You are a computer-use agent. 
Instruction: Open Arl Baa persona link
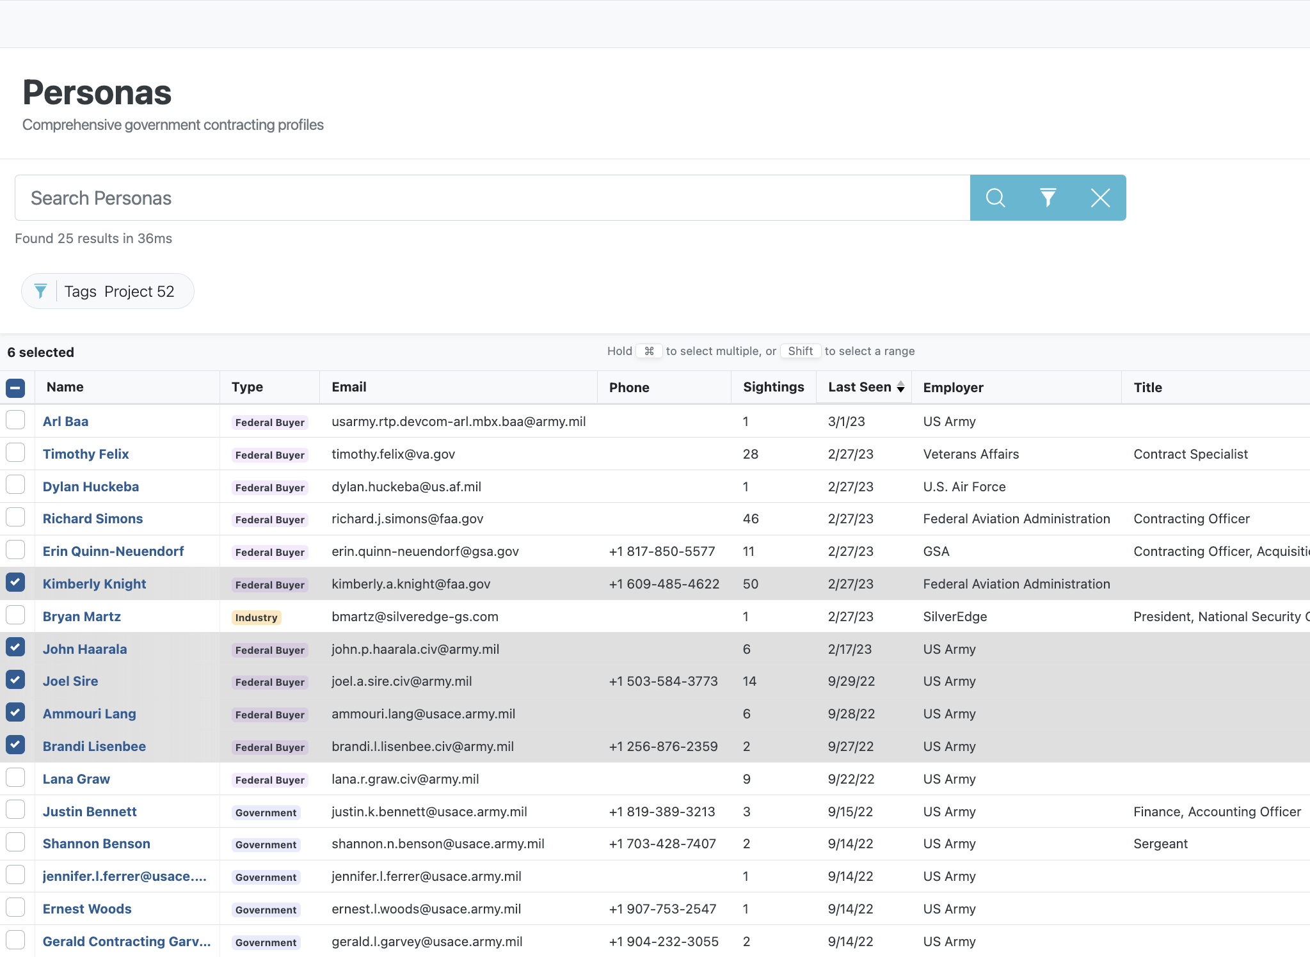tap(65, 422)
